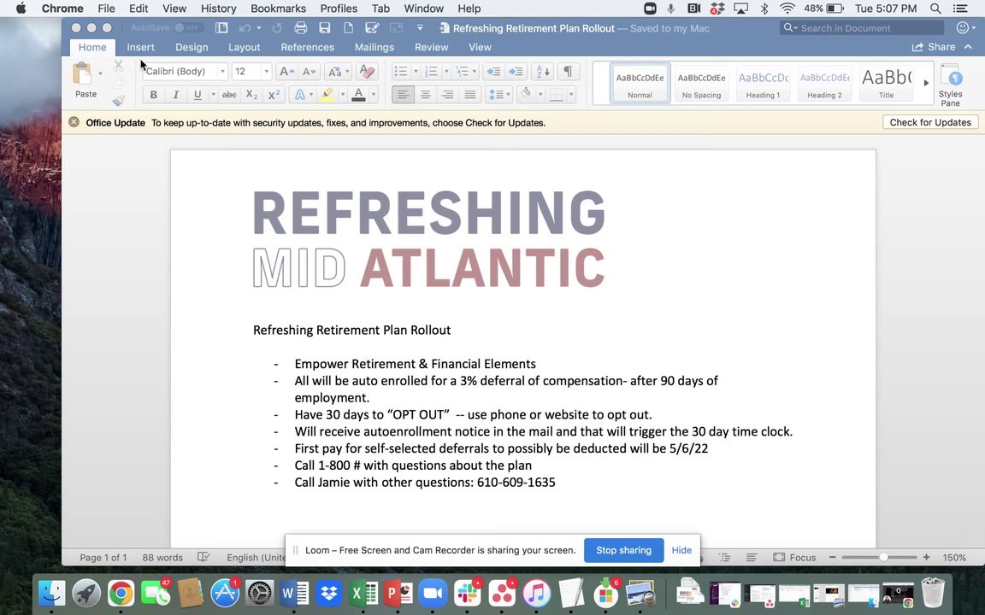
Task: Click the zoom slider handle
Action: (x=884, y=557)
